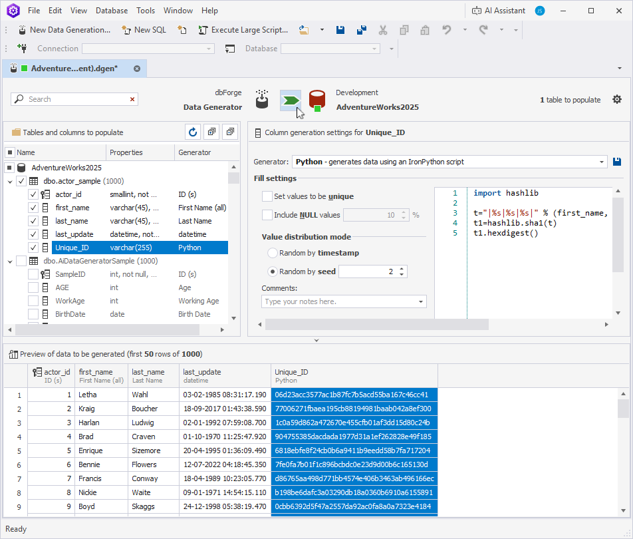Open the Connection dropdown
Image resolution: width=633 pixels, height=539 pixels.
[x=208, y=49]
